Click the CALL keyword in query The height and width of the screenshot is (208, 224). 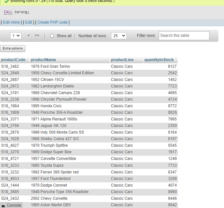[x=8, y=12]
